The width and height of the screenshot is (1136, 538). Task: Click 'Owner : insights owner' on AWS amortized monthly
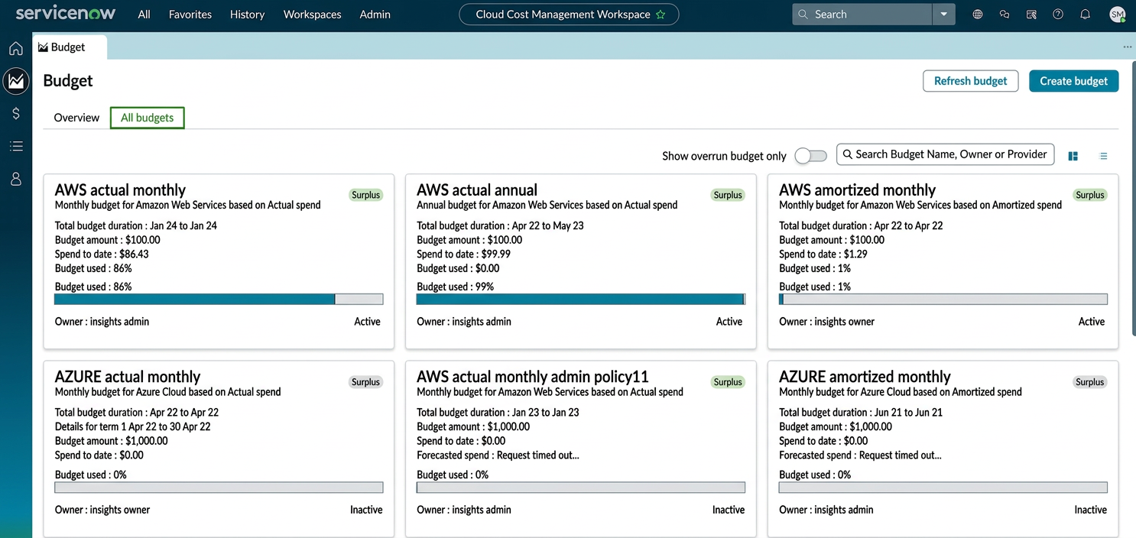(x=826, y=322)
